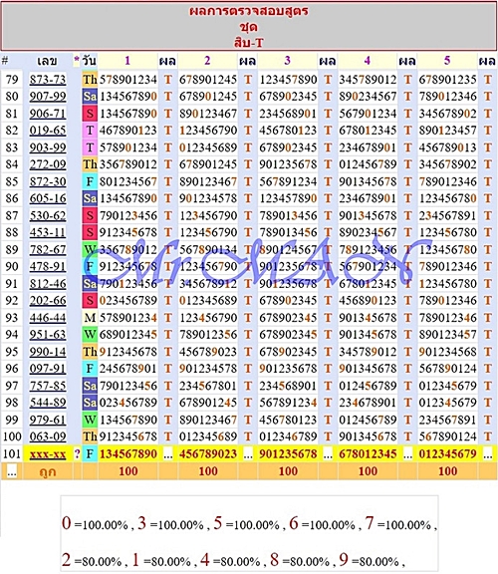This screenshot has width=498, height=574.
Task: Select the 678901235 cell in row 79
Action: 448,80
